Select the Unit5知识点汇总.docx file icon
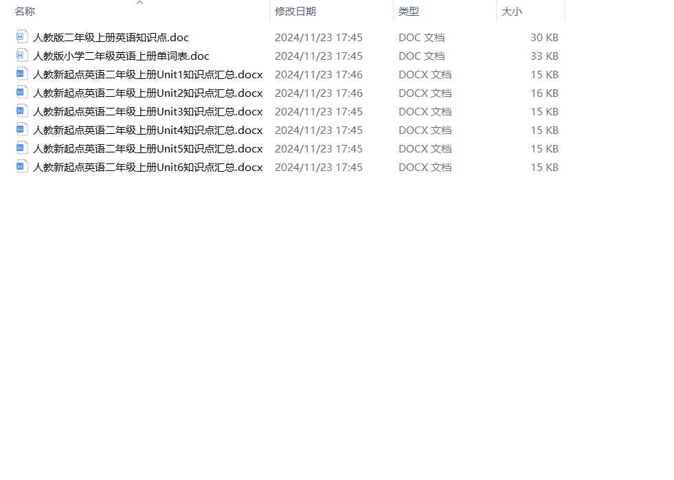674x480 pixels. point(22,148)
